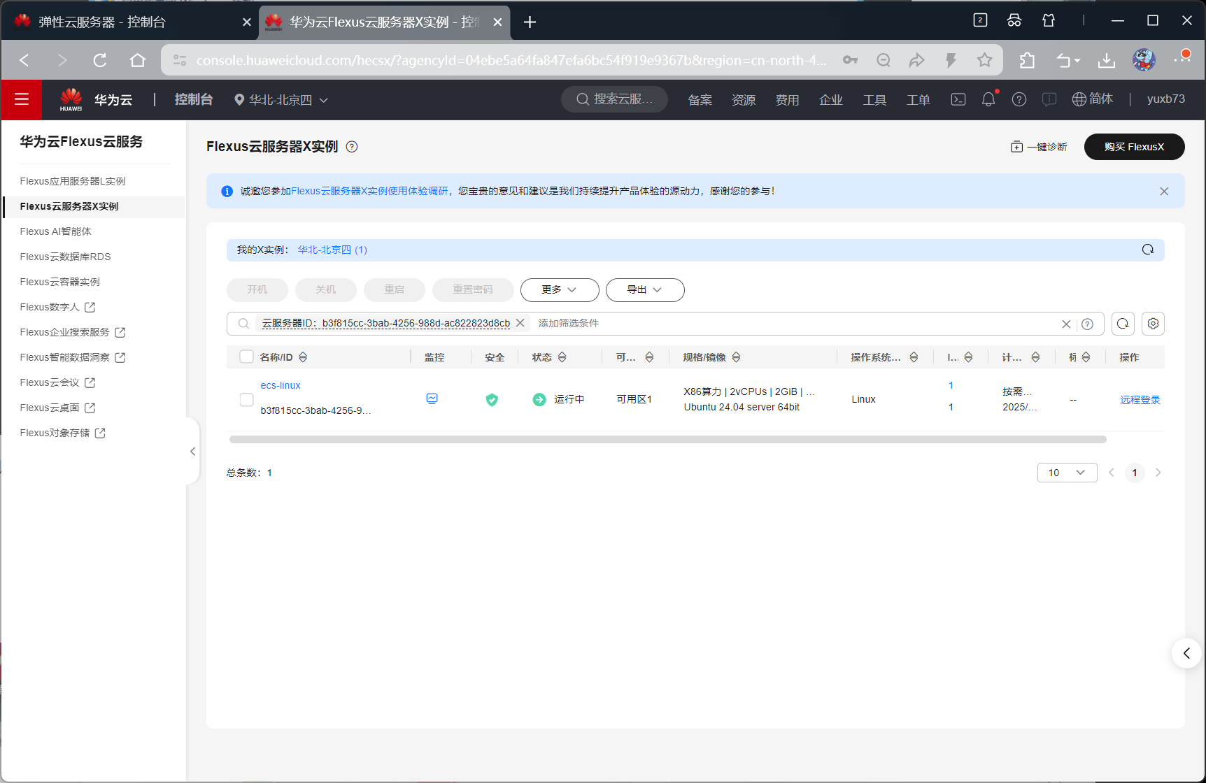Click the language globe icon
This screenshot has height=783, width=1206.
tap(1079, 99)
